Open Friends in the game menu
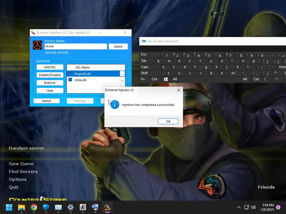 266,187
